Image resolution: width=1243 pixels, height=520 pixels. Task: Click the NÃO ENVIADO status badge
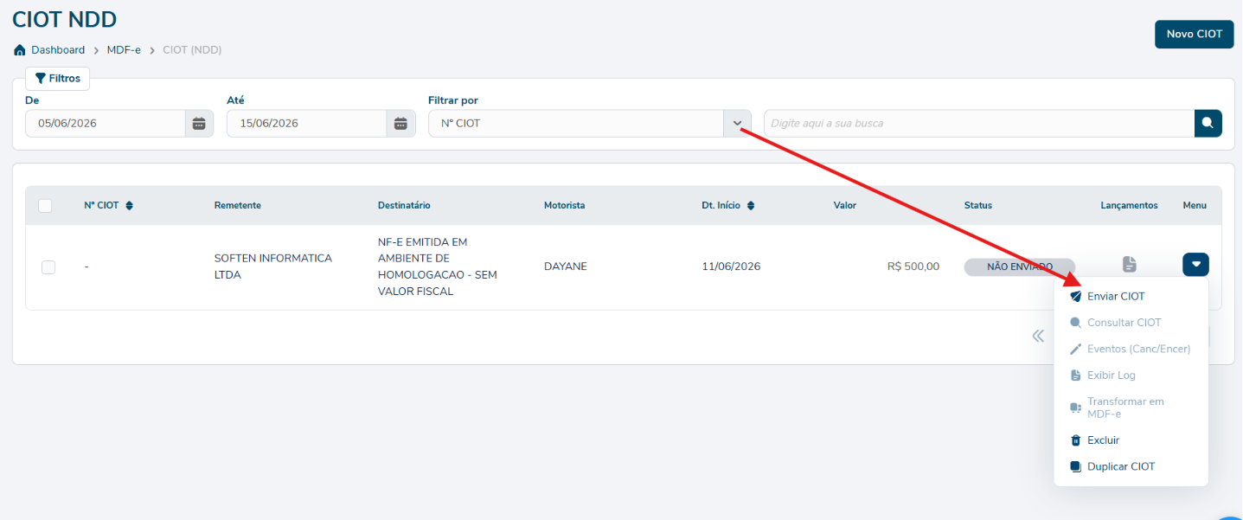1020,266
